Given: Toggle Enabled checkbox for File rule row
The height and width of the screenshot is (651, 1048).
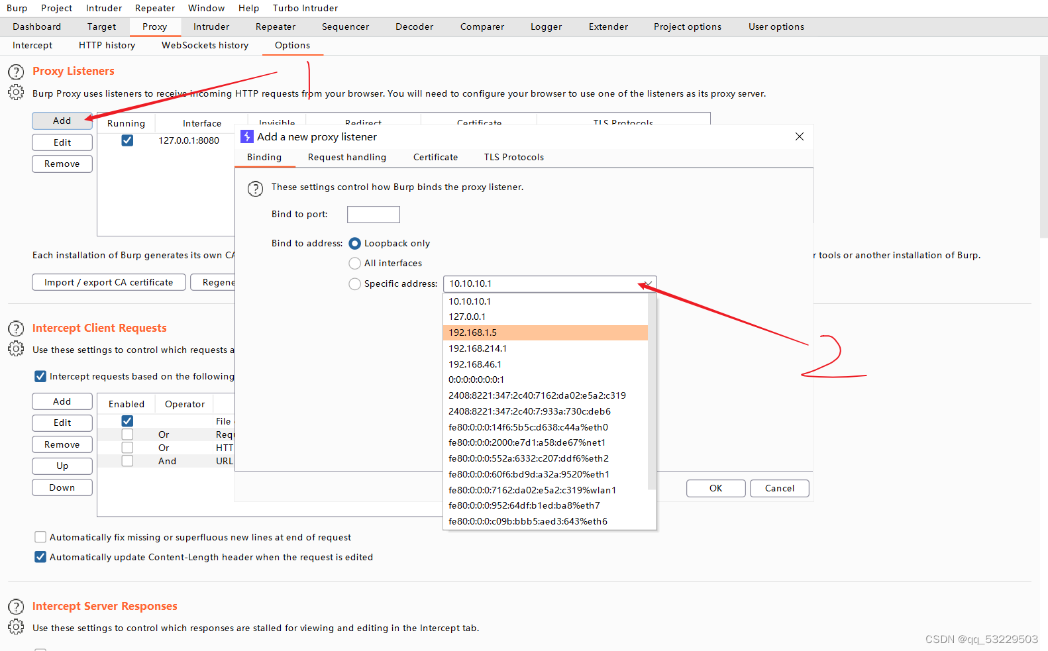Looking at the screenshot, I should pos(127,421).
